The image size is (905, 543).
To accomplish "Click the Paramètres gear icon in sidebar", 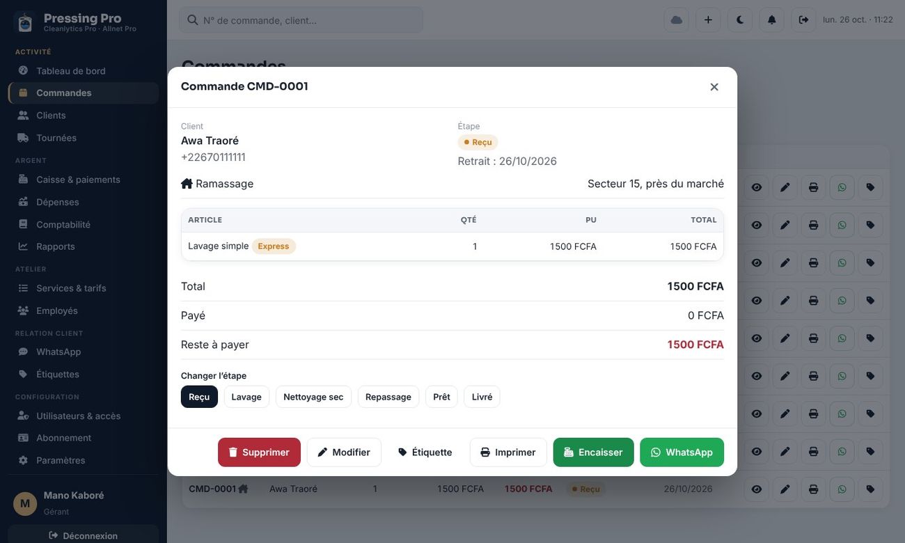I will [23, 460].
